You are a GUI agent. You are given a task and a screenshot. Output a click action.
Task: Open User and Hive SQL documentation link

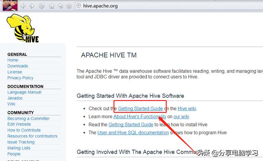coord(133,133)
